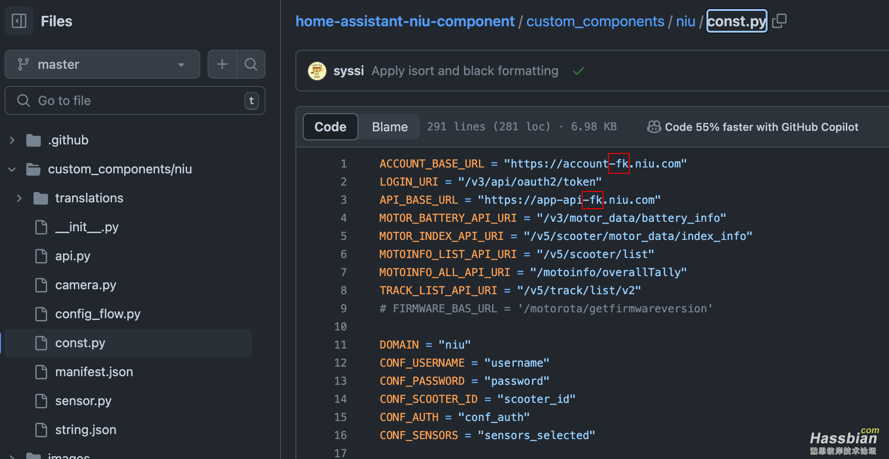Click the ACCOUNT_BASE_URL constant name

click(432, 164)
